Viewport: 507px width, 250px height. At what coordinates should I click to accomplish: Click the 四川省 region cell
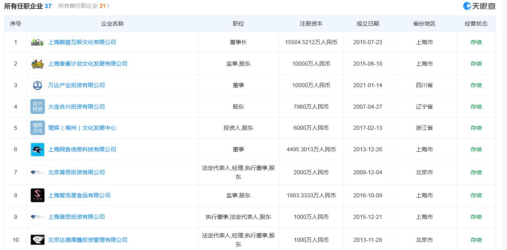pyautogui.click(x=424, y=85)
